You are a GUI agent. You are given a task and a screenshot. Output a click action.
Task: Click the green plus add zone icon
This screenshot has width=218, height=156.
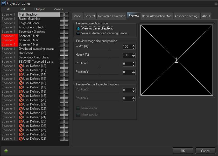point(6,151)
